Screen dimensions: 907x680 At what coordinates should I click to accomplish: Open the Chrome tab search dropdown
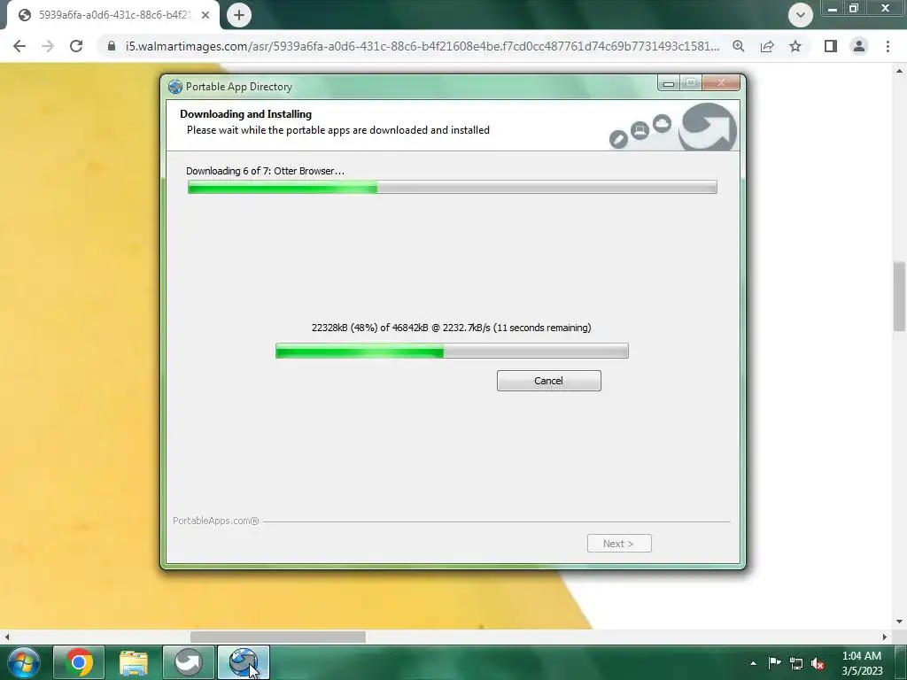pyautogui.click(x=801, y=15)
